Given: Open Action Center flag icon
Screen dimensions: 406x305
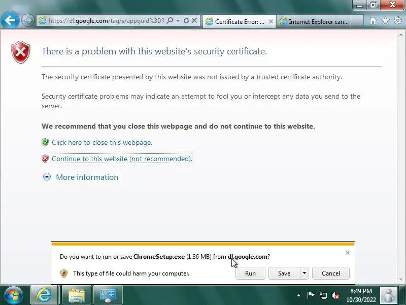Looking at the screenshot, I should (x=311, y=295).
